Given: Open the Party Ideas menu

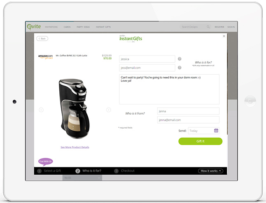Looking at the screenshot, I should point(83,27).
